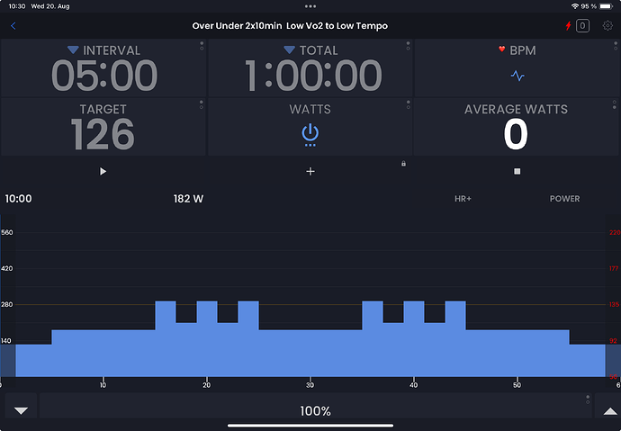Open options dots on TOTAL tile
The width and height of the screenshot is (621, 431).
[408, 46]
